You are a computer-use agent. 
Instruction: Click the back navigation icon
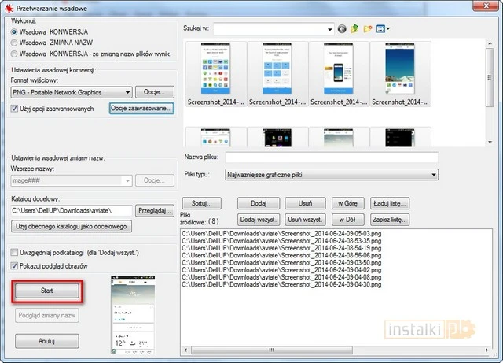pyautogui.click(x=342, y=29)
